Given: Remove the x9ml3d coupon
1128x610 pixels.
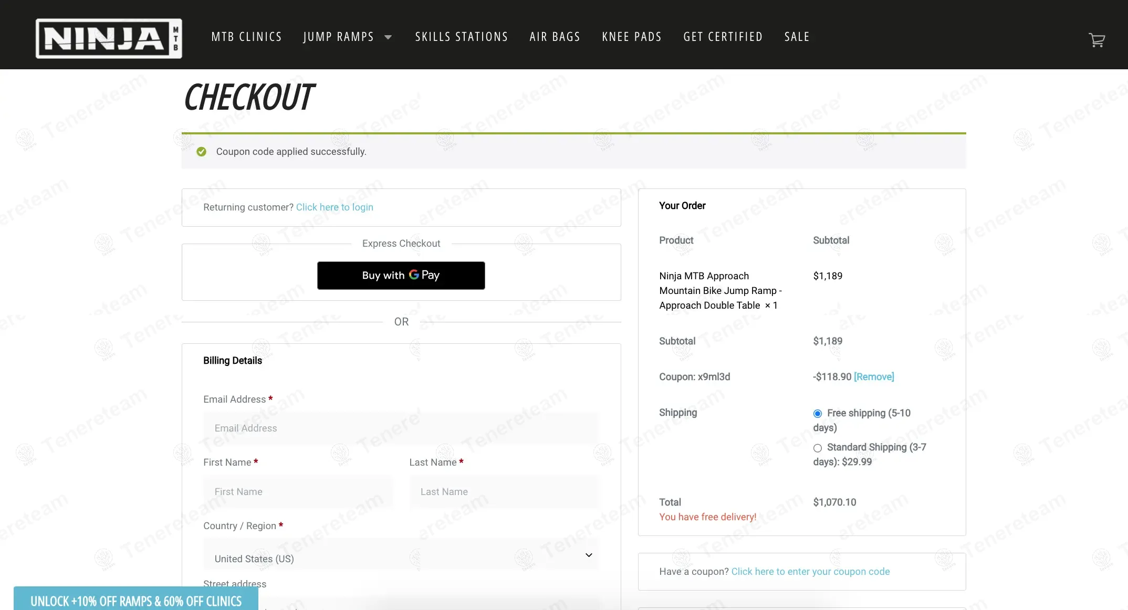Looking at the screenshot, I should coord(874,377).
